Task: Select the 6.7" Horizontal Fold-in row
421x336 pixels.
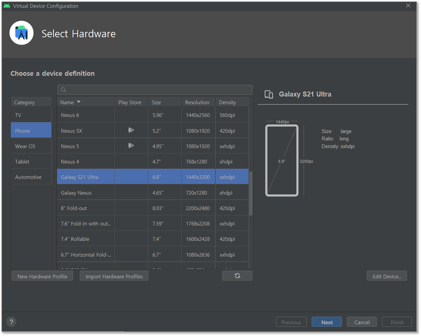Action: pyautogui.click(x=153, y=254)
